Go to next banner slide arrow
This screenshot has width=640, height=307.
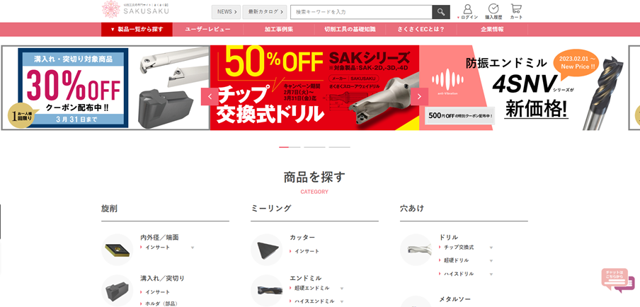coord(419,97)
